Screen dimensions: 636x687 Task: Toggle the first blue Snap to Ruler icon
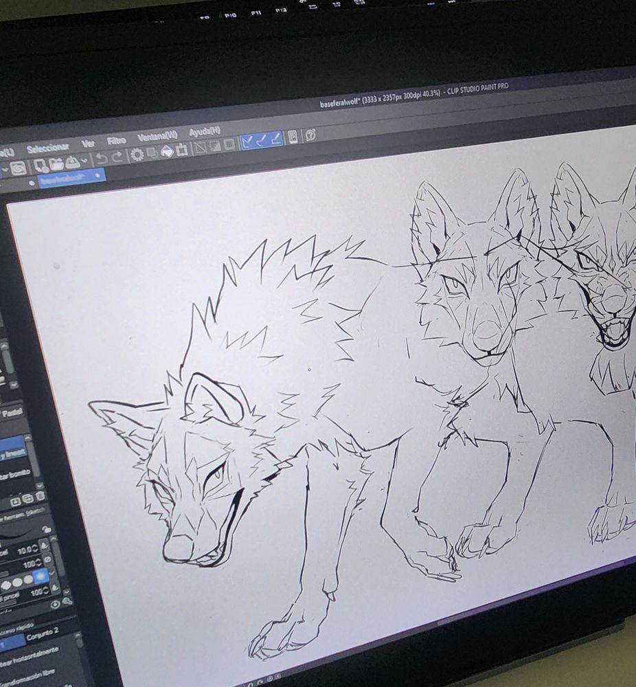coord(248,142)
